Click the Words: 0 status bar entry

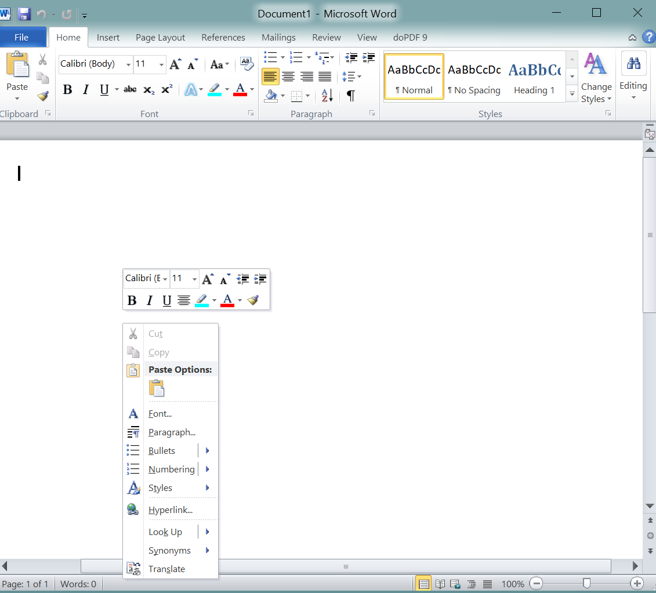[78, 584]
